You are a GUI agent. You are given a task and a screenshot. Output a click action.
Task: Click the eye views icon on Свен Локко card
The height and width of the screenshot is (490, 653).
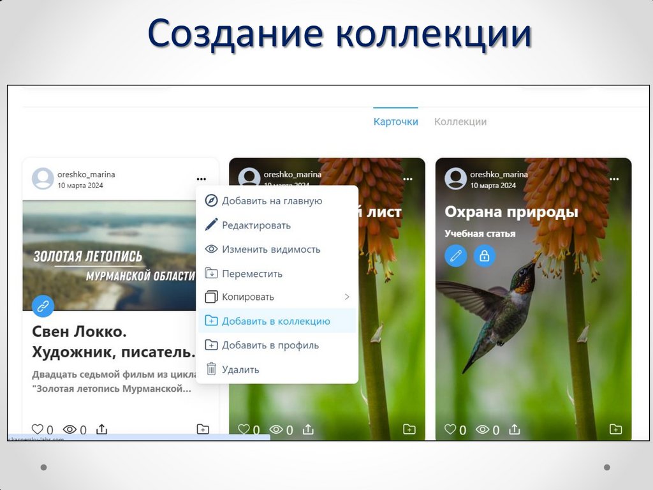pyautogui.click(x=70, y=429)
